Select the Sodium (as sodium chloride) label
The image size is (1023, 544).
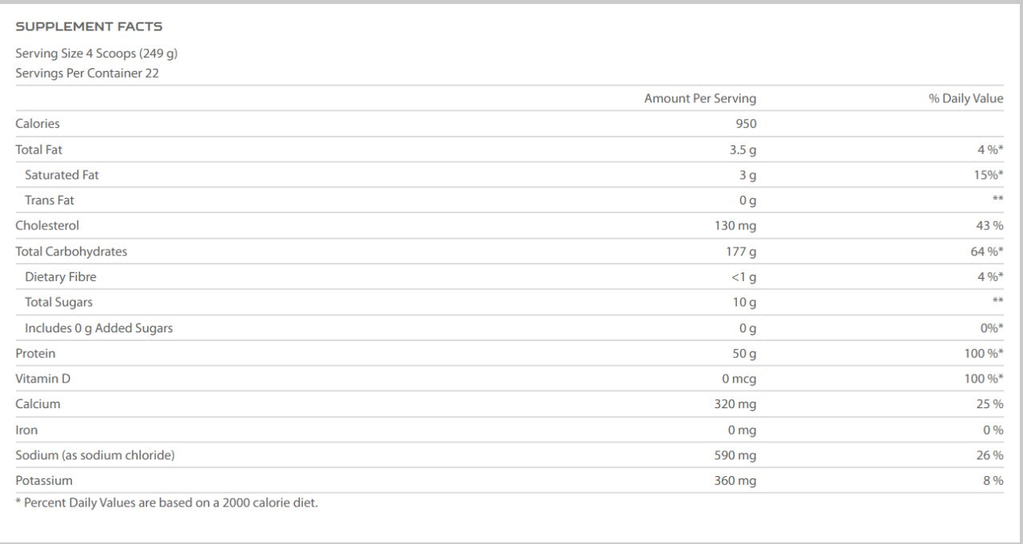coord(95,455)
